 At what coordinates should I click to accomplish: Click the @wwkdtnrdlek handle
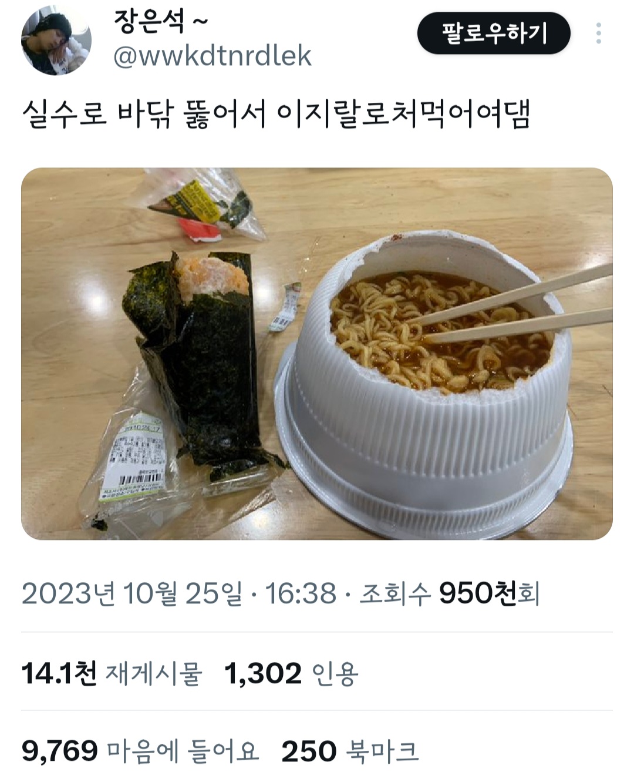pyautogui.click(x=212, y=57)
